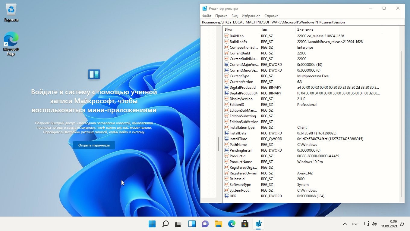Open the Файл menu
Screen dimensions: 410x231
207,16
